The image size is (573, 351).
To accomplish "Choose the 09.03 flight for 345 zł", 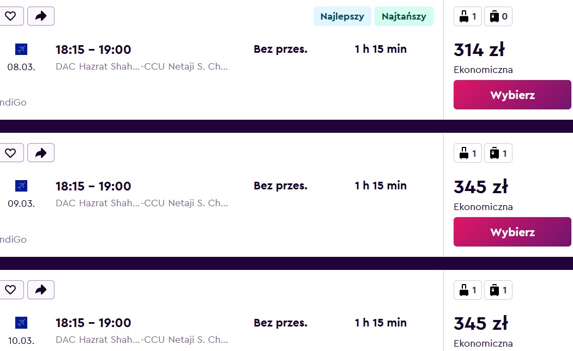I will click(512, 232).
